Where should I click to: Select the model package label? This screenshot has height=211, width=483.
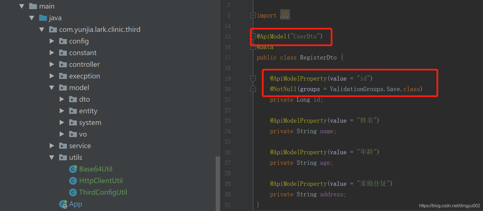79,88
